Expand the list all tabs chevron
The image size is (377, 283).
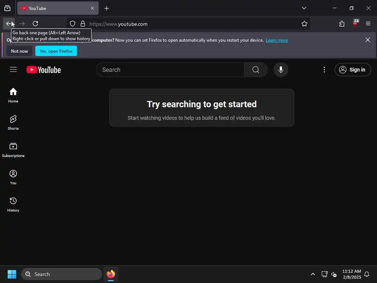coord(304,8)
